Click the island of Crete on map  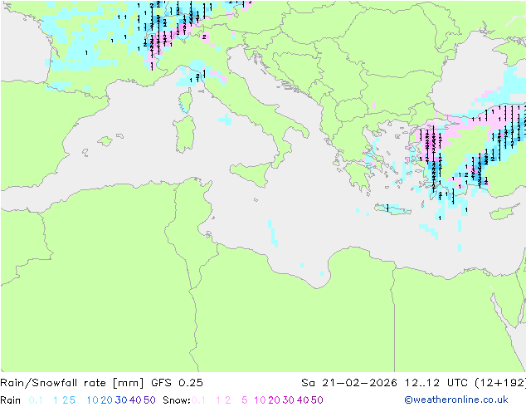(392, 208)
